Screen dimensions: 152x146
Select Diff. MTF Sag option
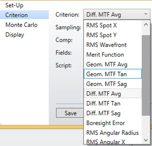(x=113, y=113)
